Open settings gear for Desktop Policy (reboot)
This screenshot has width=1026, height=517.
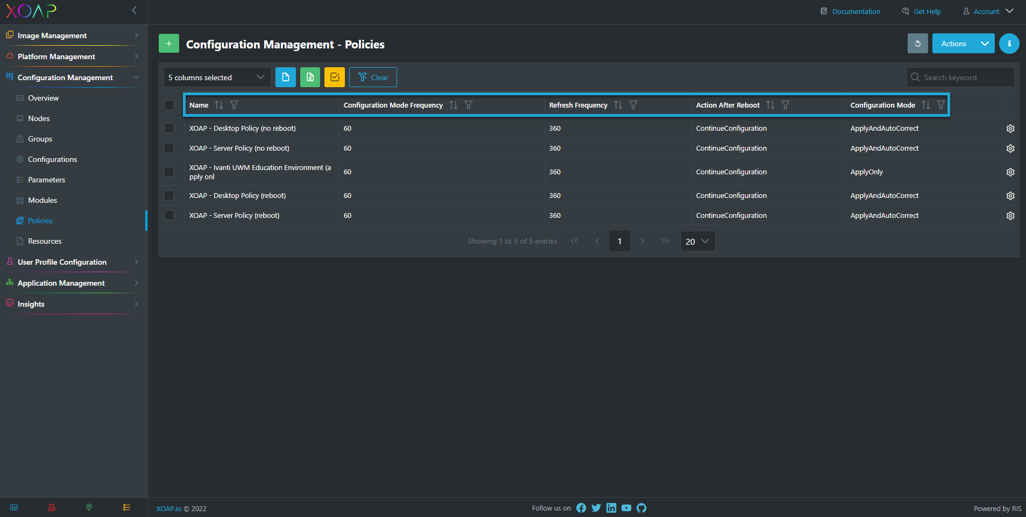[x=1010, y=196]
